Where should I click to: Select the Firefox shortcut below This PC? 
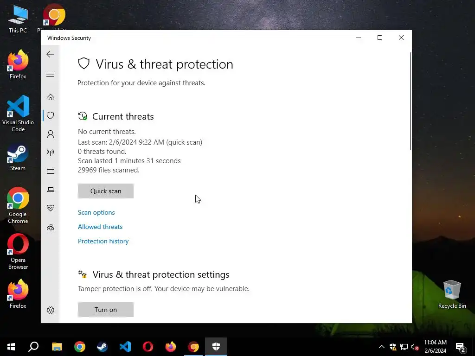pyautogui.click(x=18, y=64)
